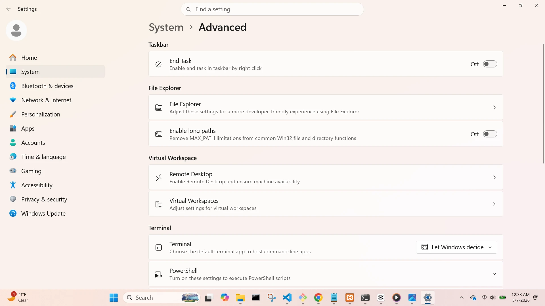545x306 pixels.
Task: Open Accessibility settings
Action: [55, 185]
